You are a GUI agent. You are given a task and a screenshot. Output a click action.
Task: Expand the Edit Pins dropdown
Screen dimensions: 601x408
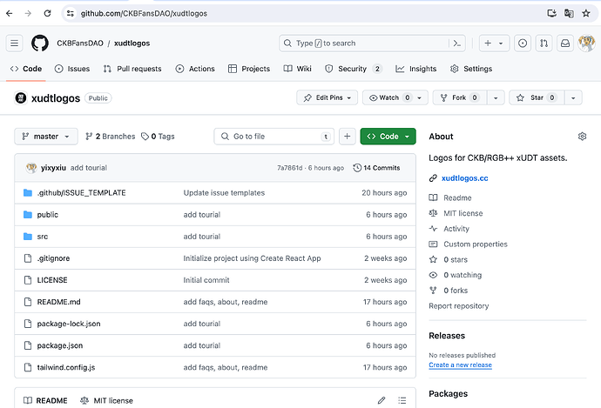pos(327,97)
